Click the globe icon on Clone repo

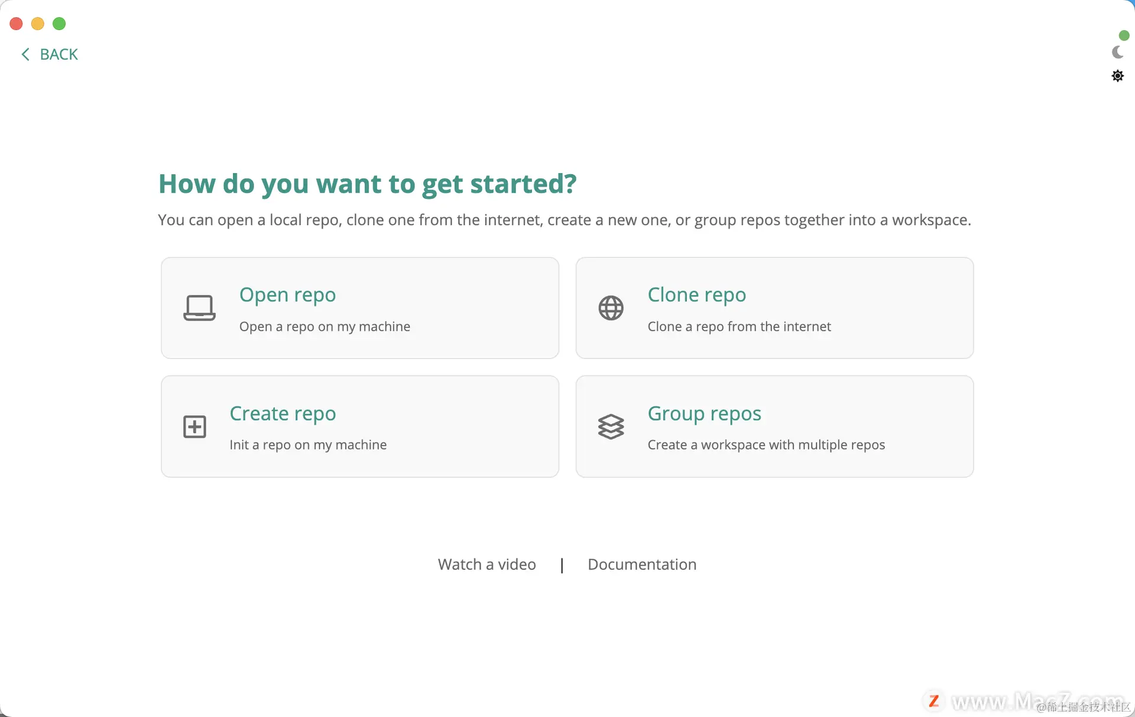point(611,308)
